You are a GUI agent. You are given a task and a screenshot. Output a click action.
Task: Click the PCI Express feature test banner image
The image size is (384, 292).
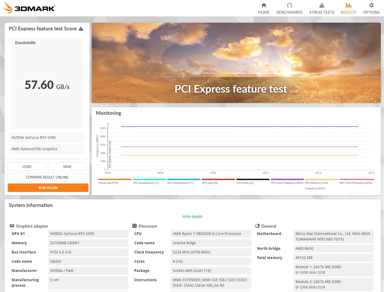coord(236,63)
